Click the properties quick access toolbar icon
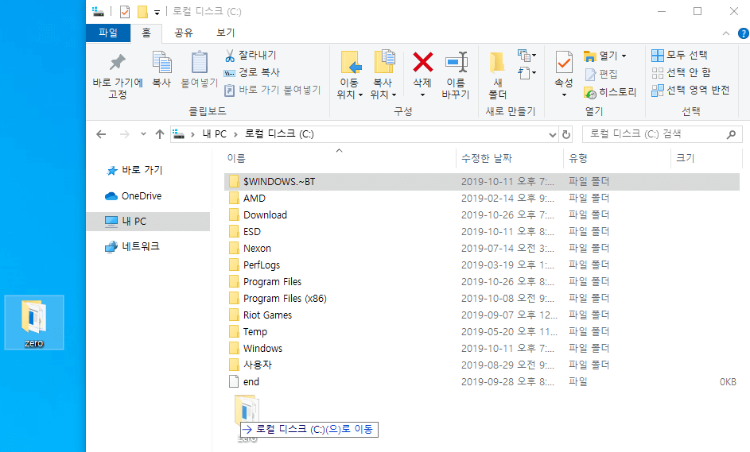 pos(125,11)
